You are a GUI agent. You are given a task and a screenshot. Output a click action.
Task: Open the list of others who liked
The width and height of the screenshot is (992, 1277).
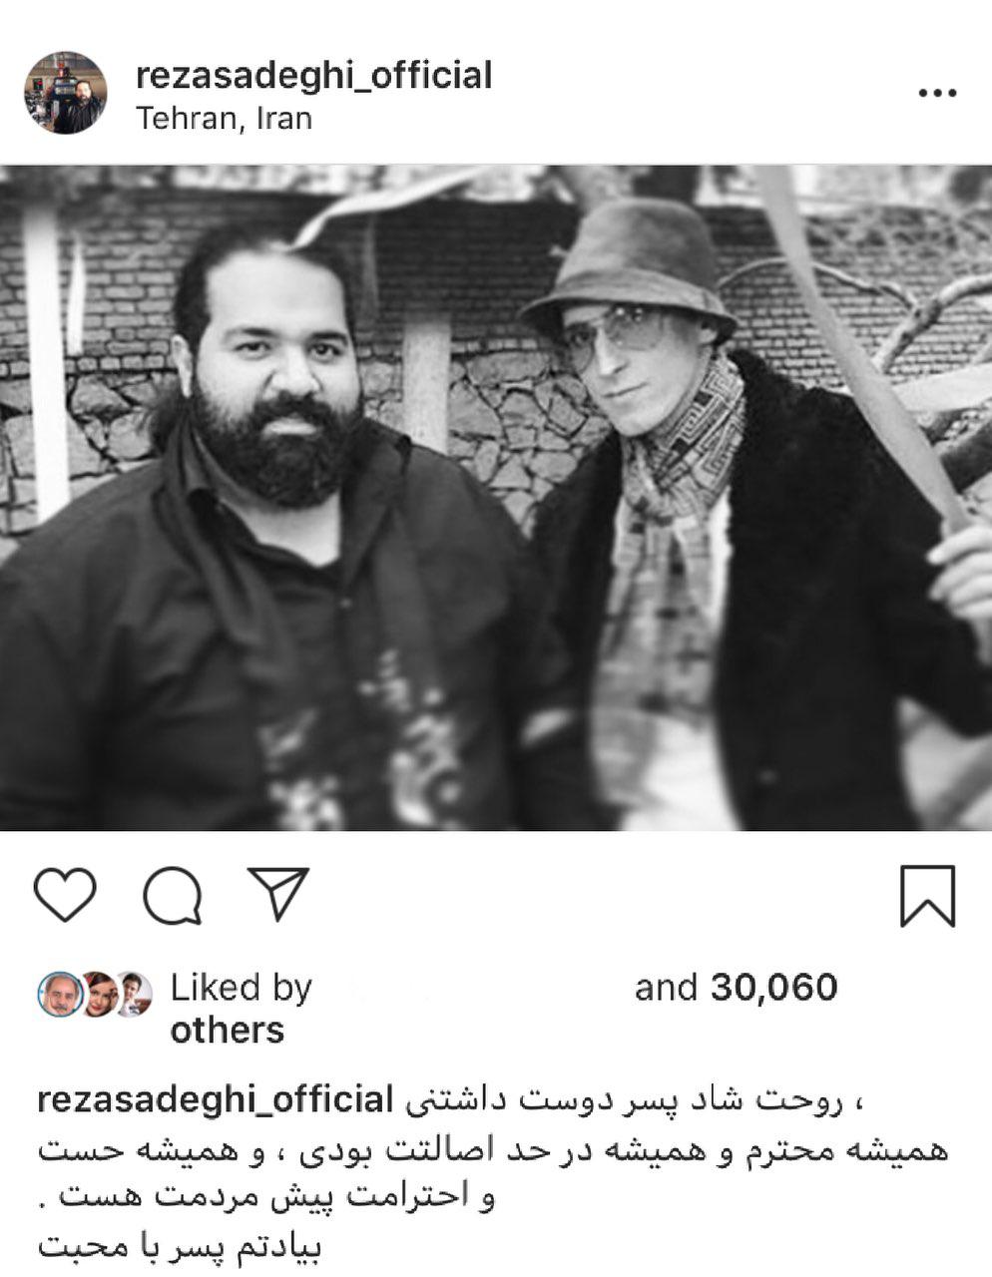(228, 1030)
